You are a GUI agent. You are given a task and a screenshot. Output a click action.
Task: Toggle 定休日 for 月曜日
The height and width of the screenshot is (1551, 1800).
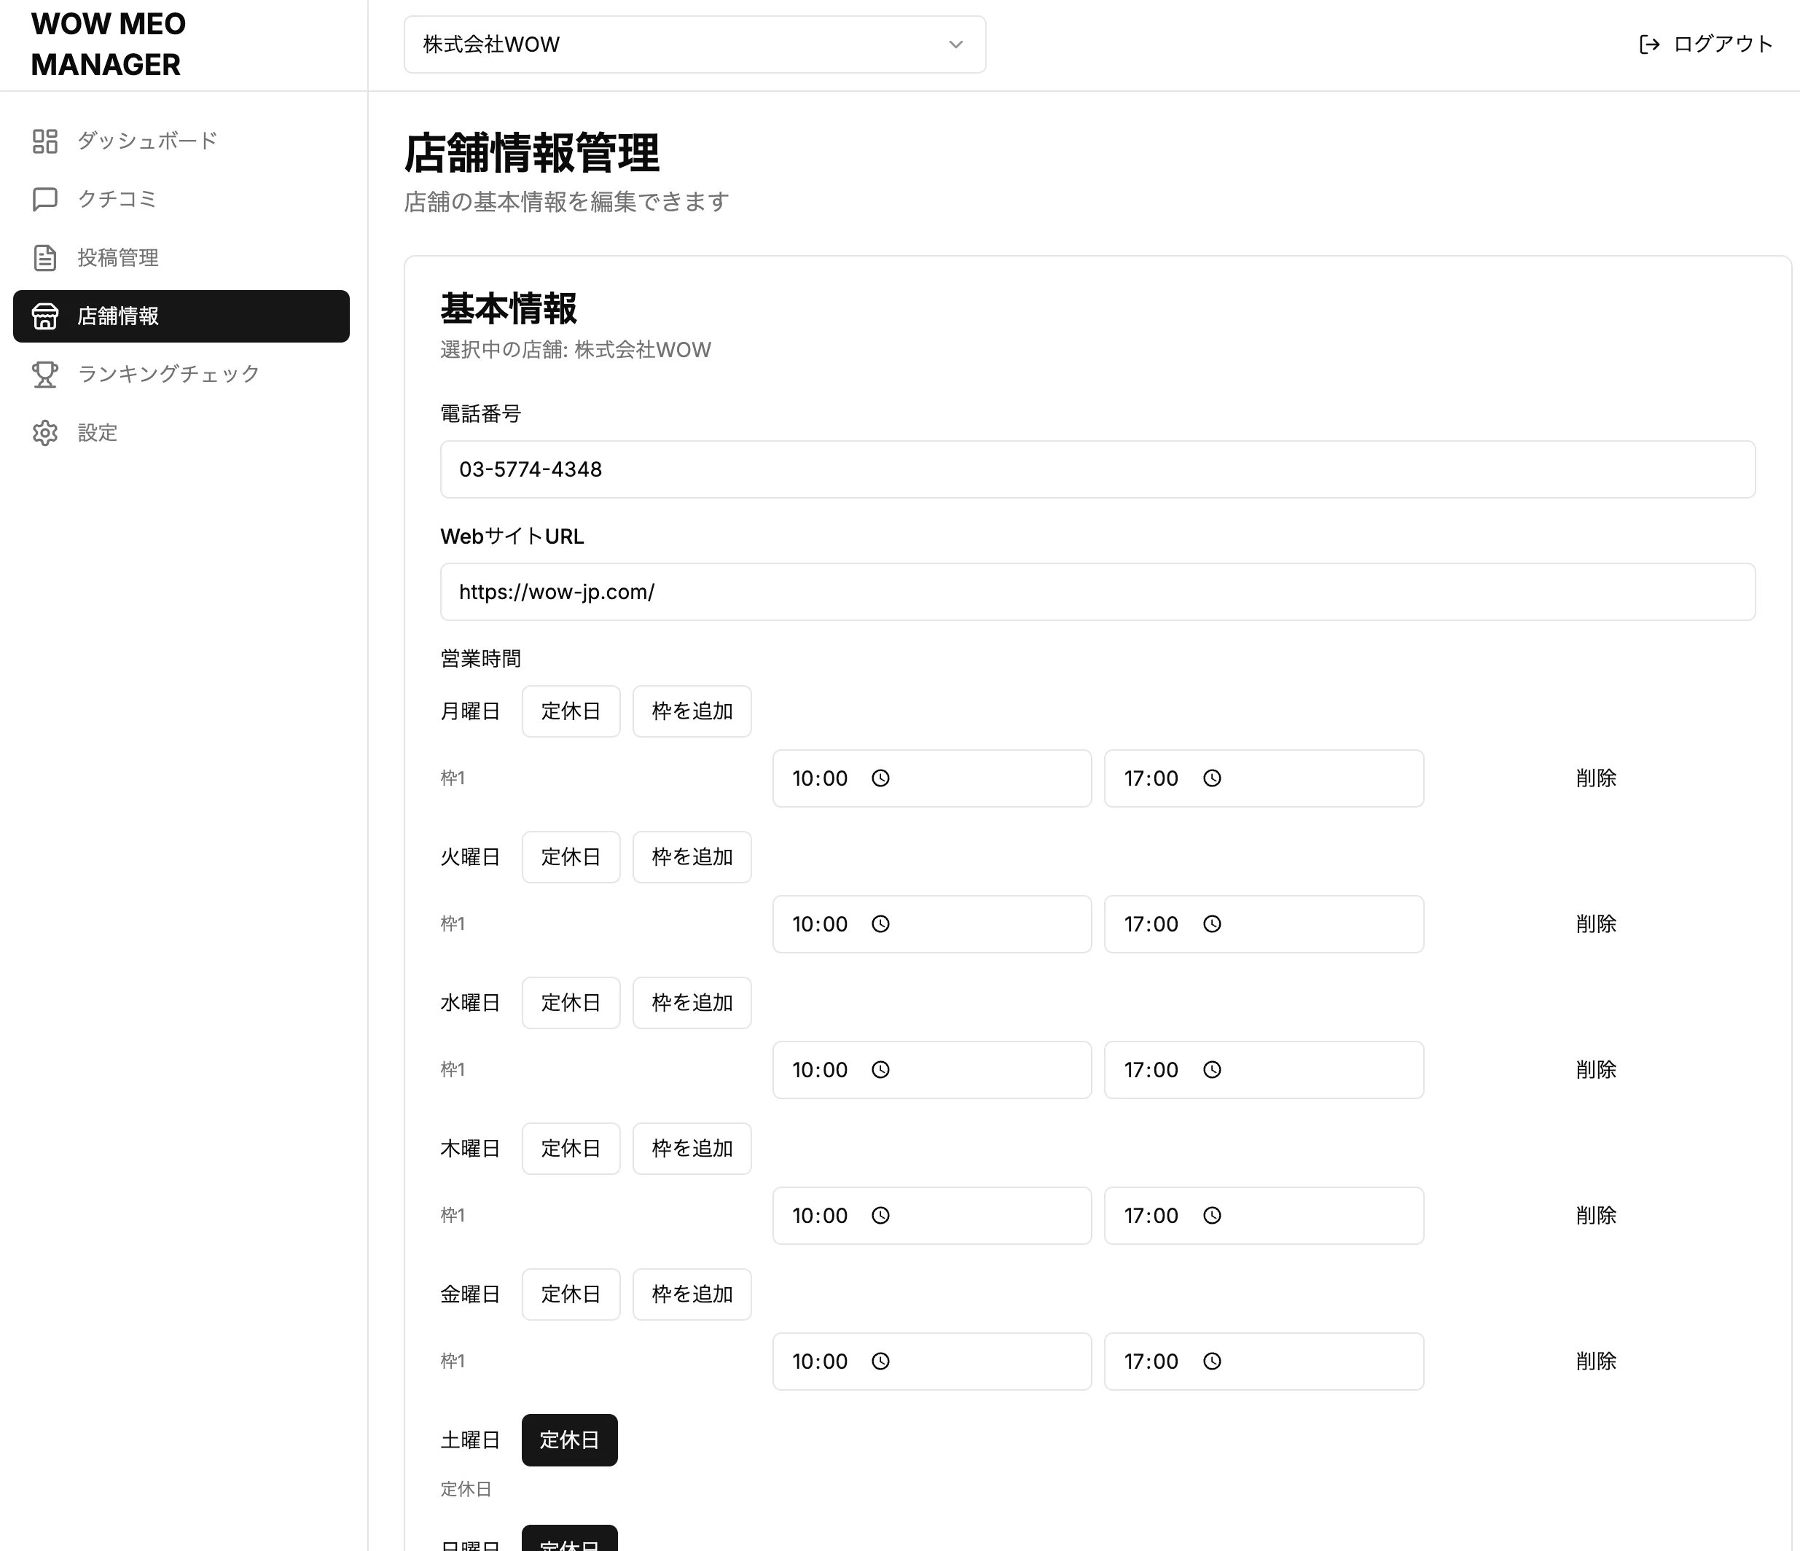tap(570, 711)
